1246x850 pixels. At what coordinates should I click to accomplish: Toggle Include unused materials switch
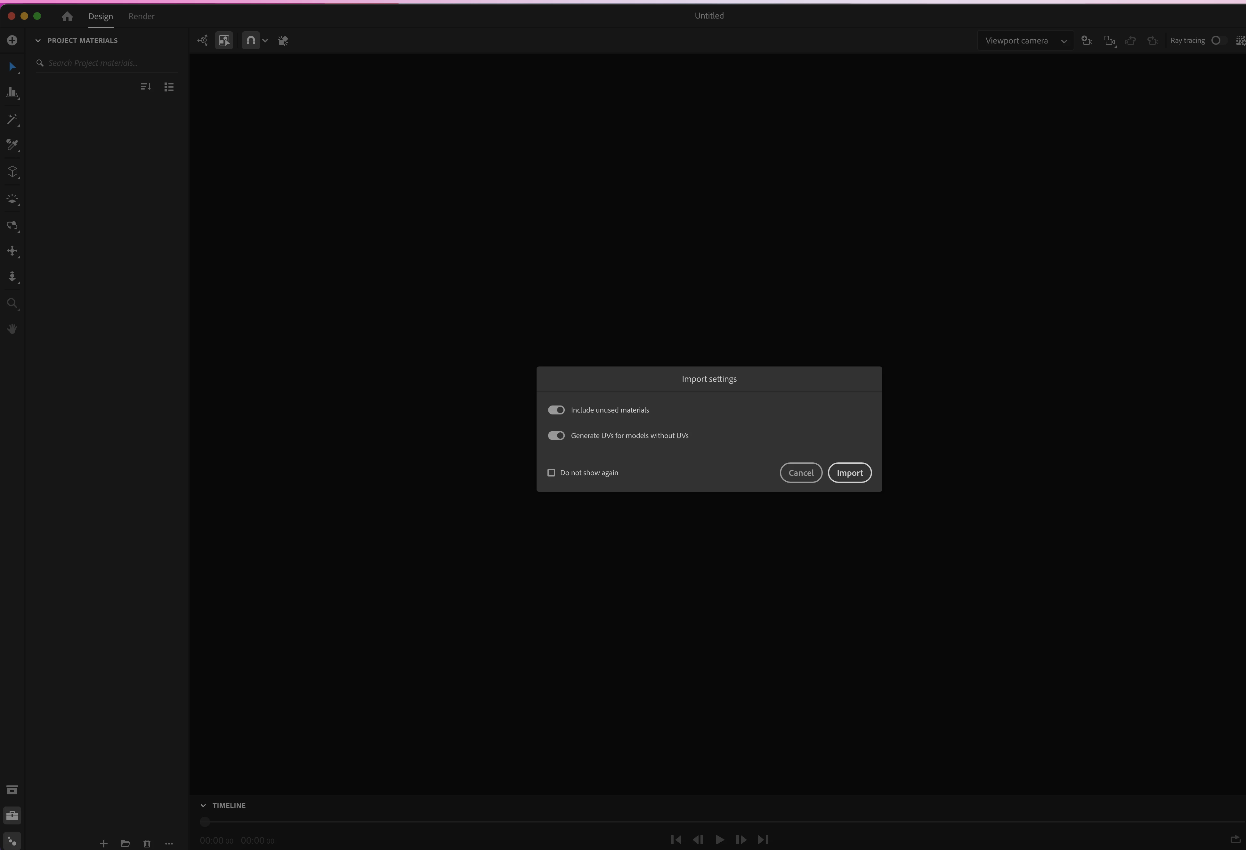(556, 410)
